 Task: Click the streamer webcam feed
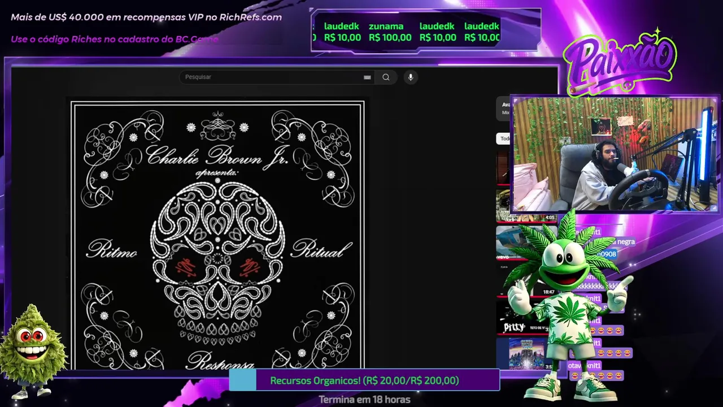click(615, 154)
